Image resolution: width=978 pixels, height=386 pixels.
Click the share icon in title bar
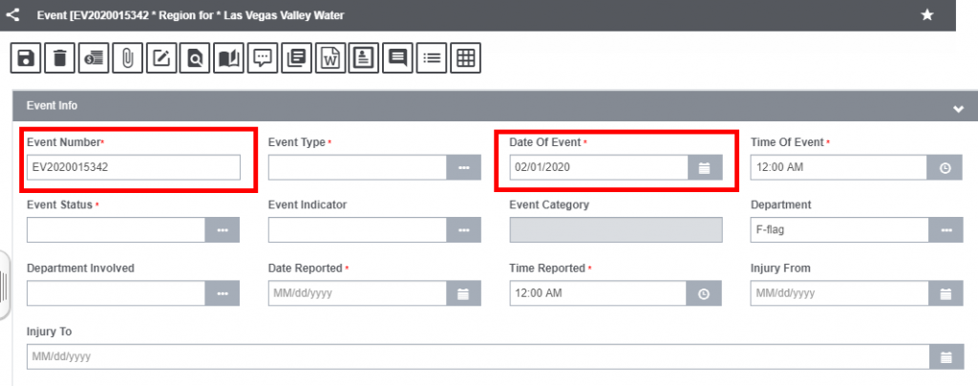[13, 15]
